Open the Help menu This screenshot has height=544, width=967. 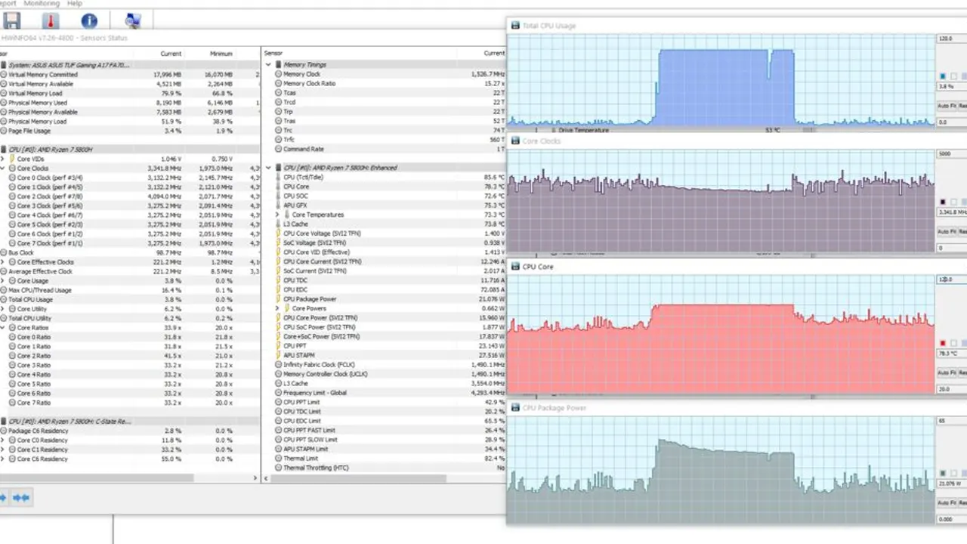74,4
